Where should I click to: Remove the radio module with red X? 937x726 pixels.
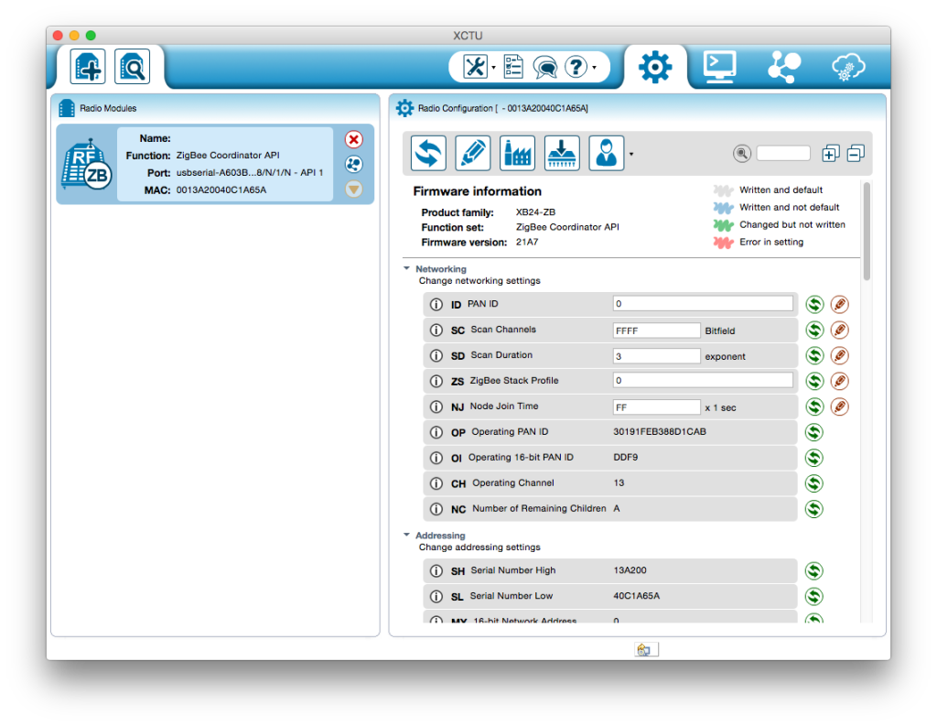tap(354, 139)
